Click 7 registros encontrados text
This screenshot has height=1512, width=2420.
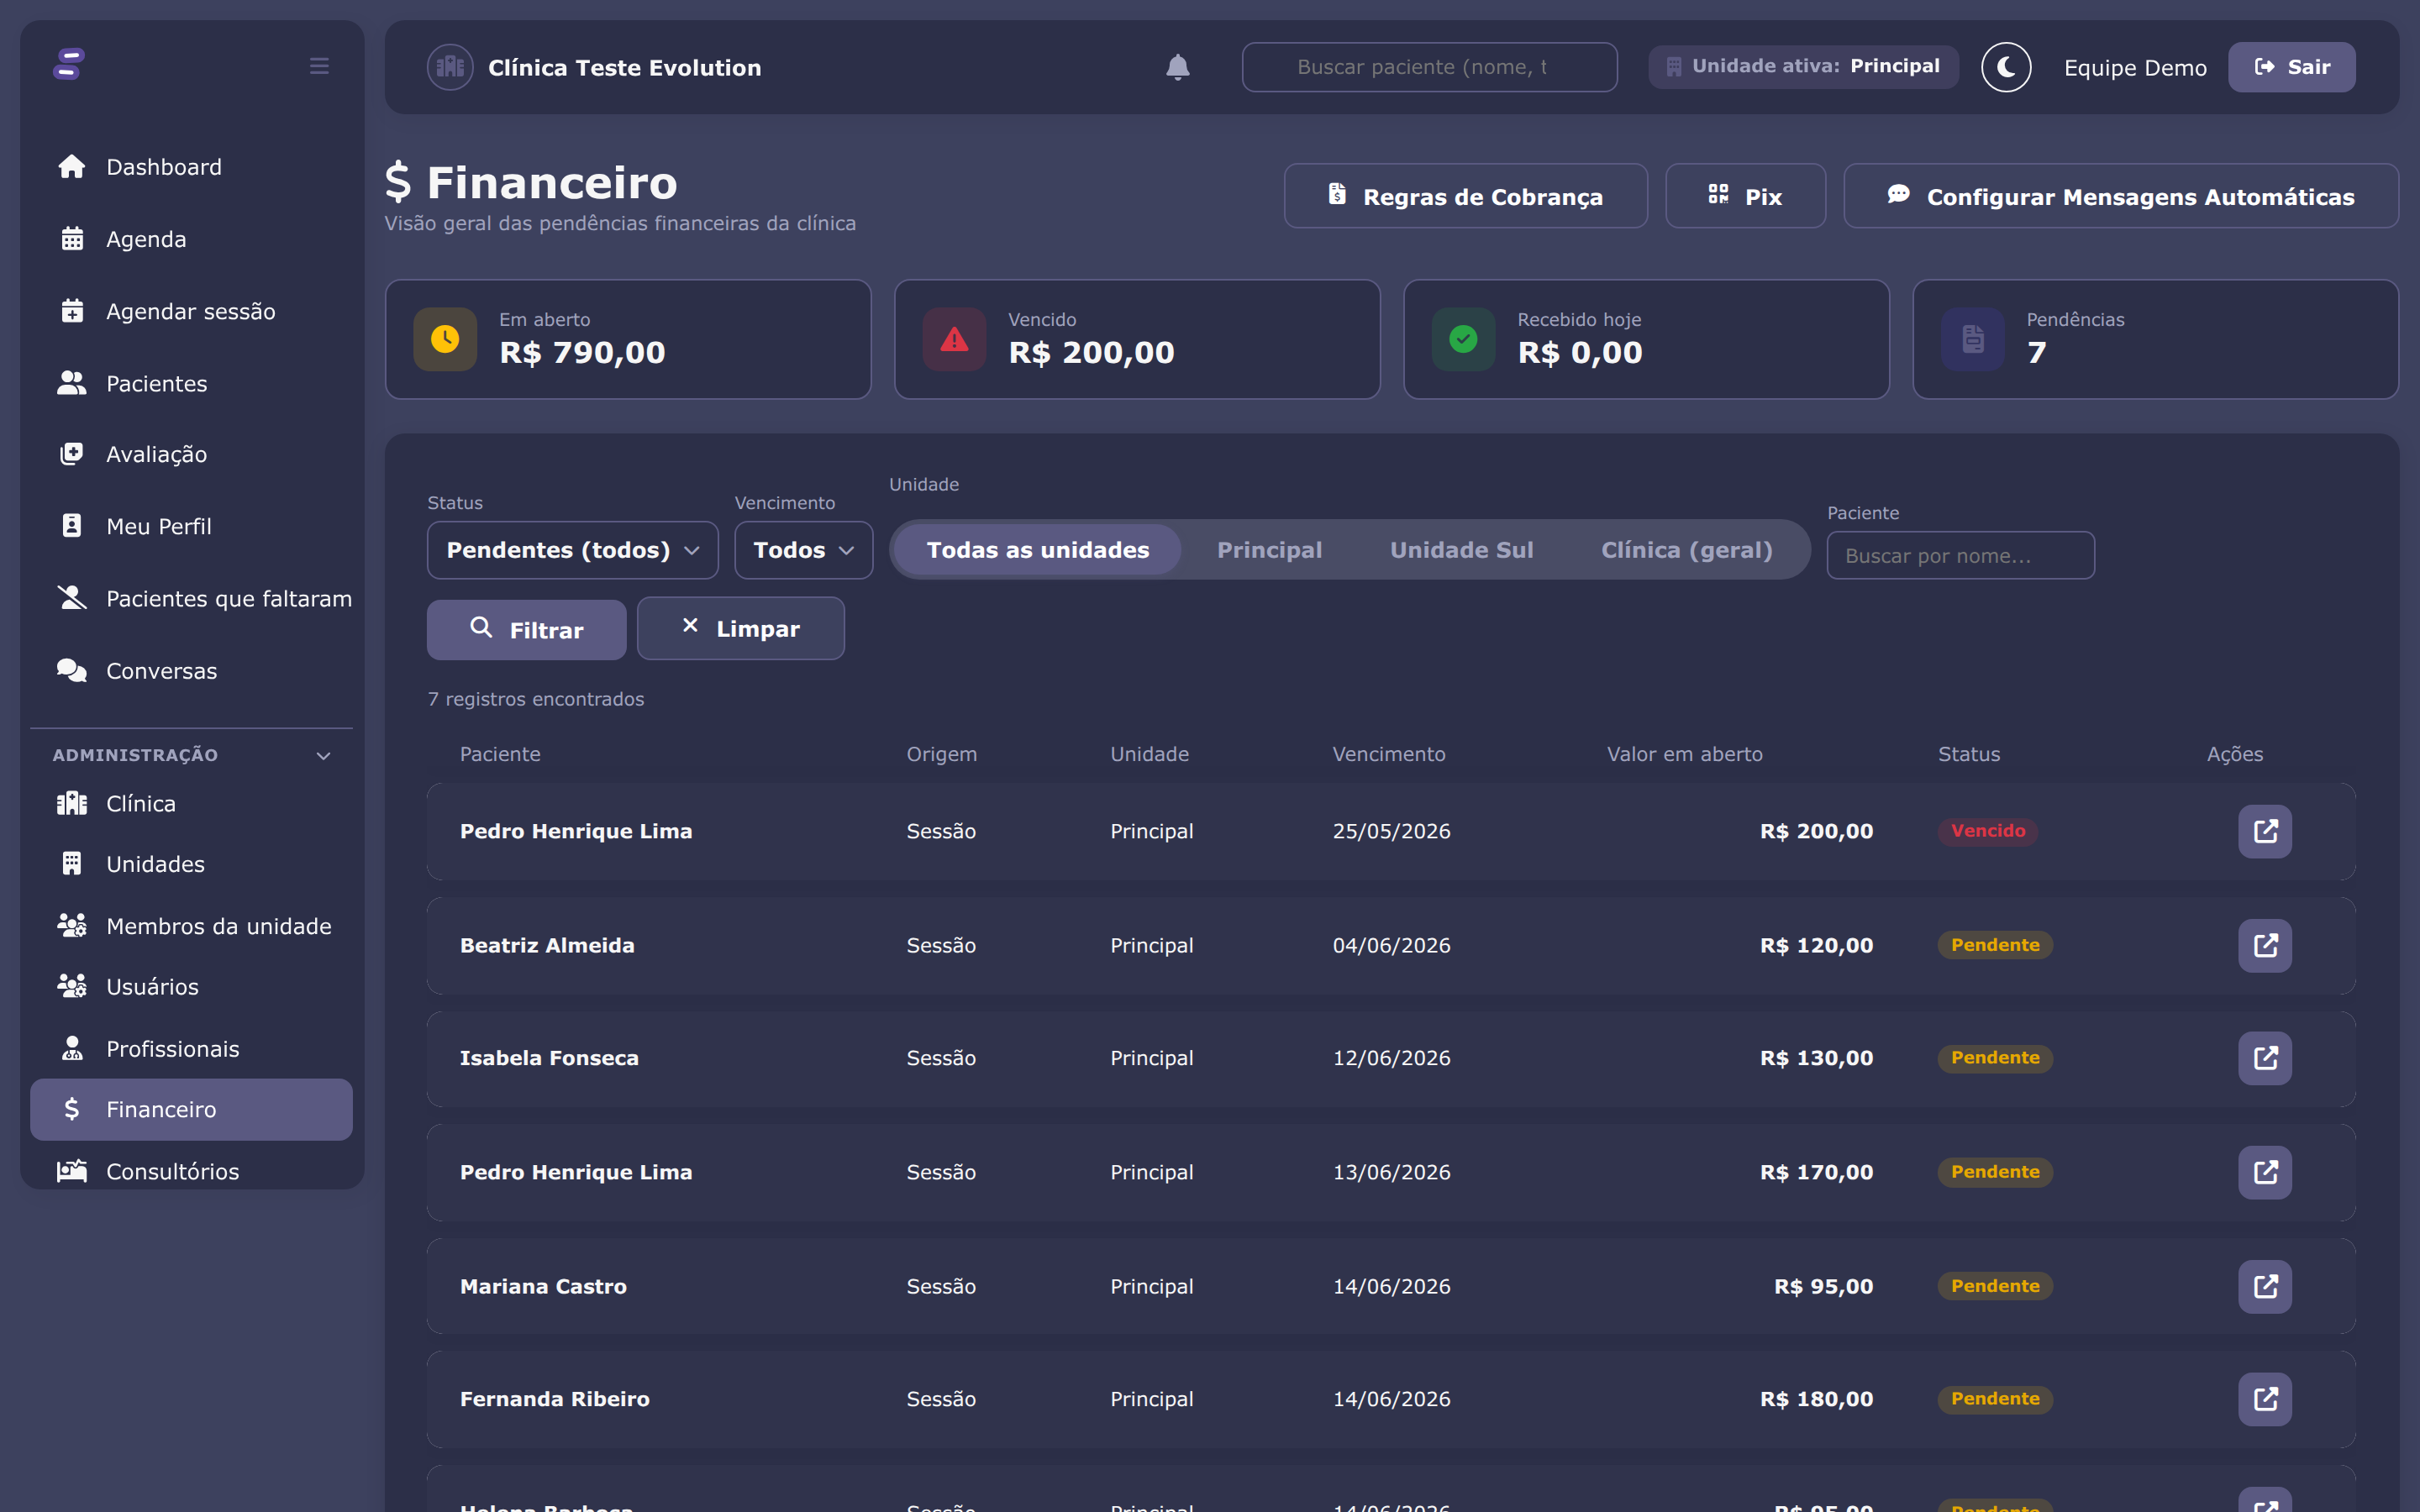(535, 699)
